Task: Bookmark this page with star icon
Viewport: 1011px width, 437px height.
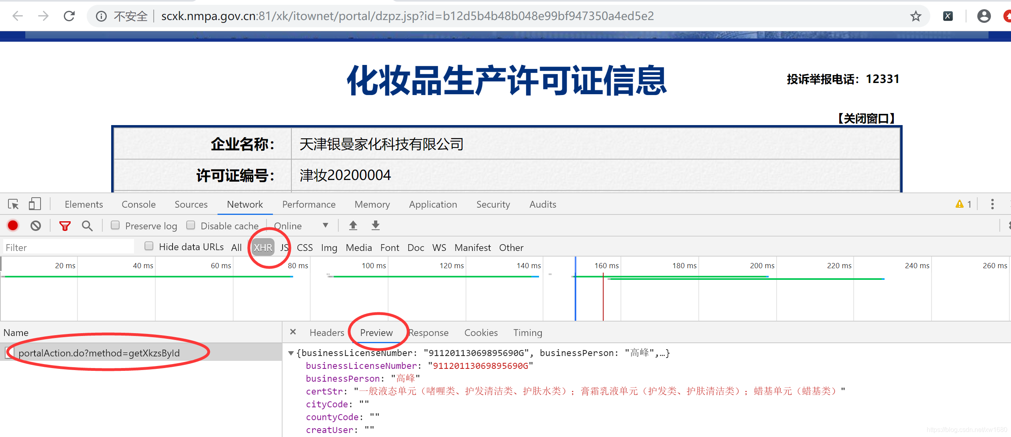Action: pyautogui.click(x=915, y=16)
